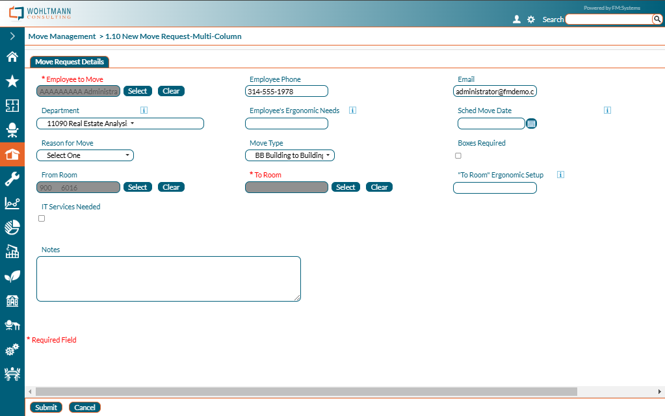This screenshot has height=416, width=665.
Task: Click the Move Management breadcrumb link
Action: 62,36
